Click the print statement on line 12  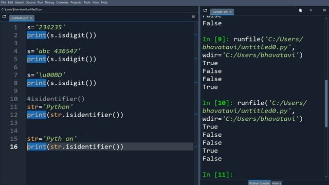tap(75, 115)
